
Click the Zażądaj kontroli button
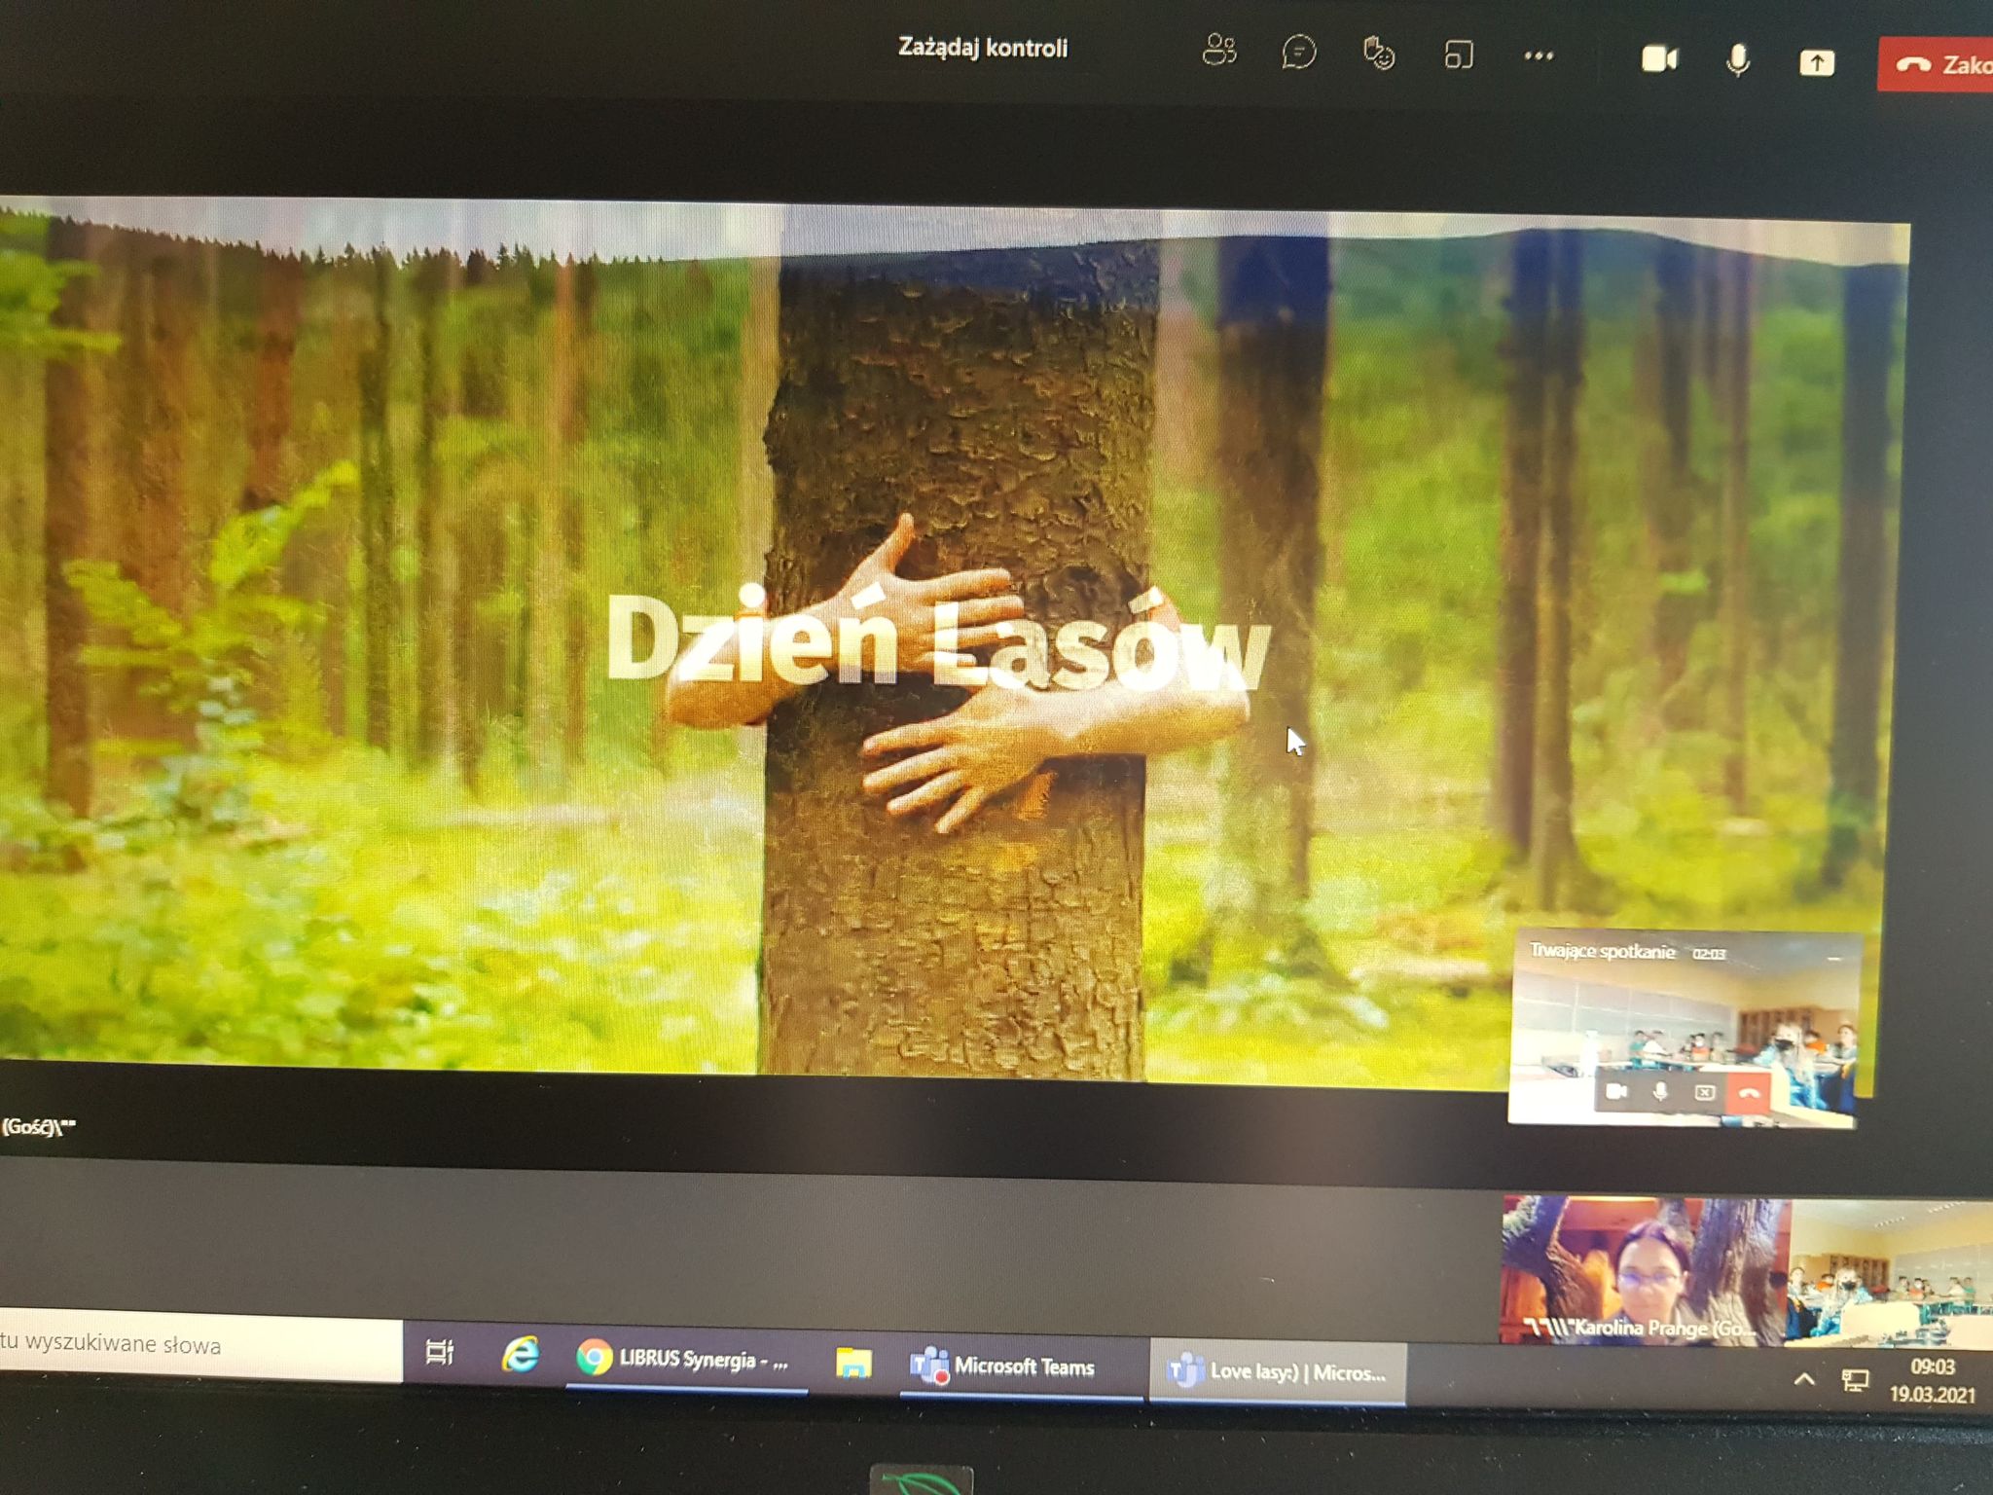coord(982,48)
